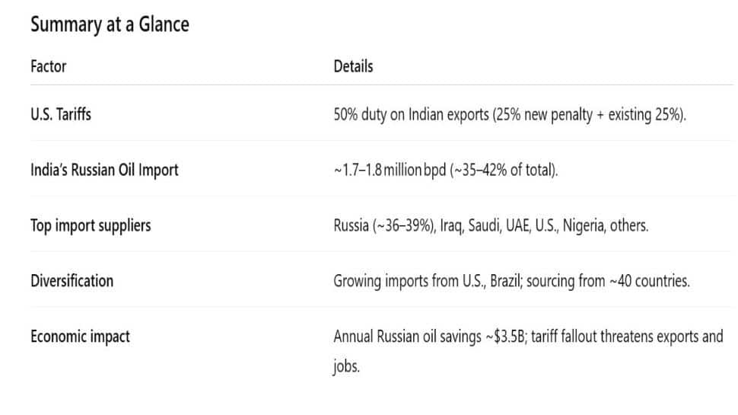Click "Growing imports from U.S., Brazil" text

click(427, 280)
